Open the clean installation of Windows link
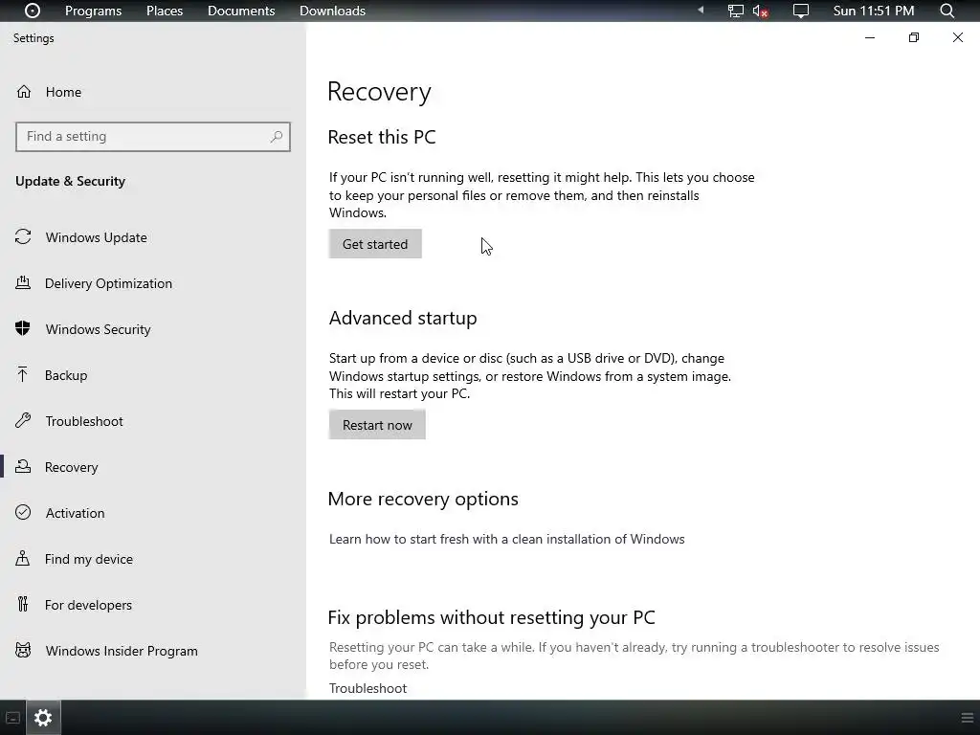This screenshot has width=980, height=735. point(507,539)
